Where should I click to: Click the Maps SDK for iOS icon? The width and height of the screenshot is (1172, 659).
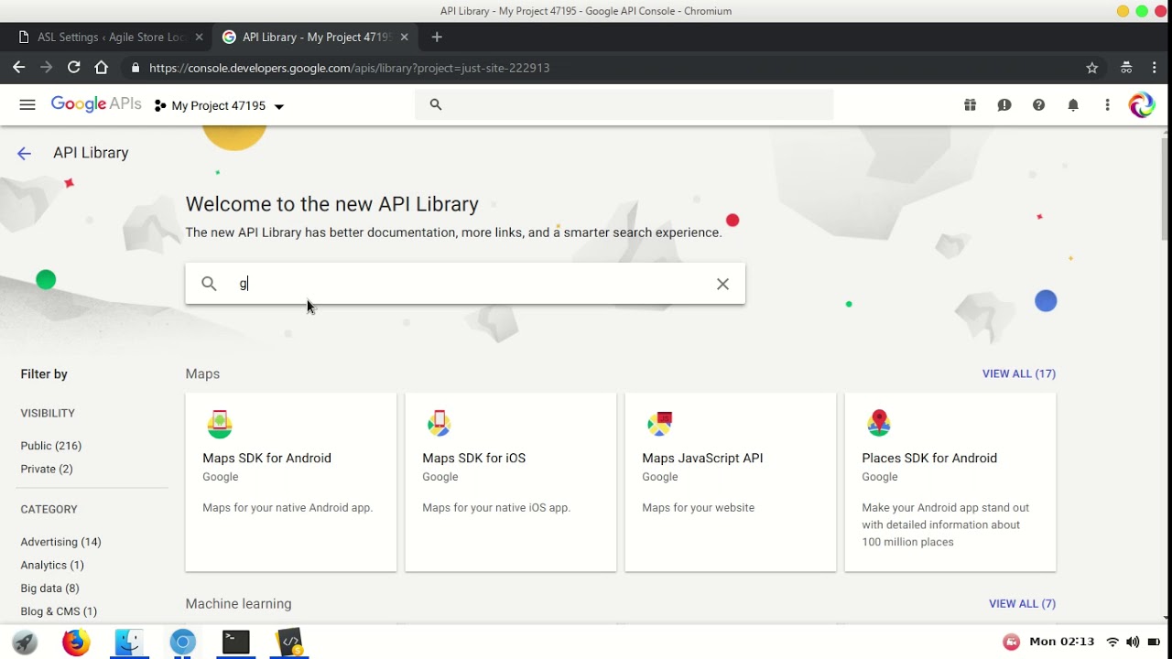(439, 424)
